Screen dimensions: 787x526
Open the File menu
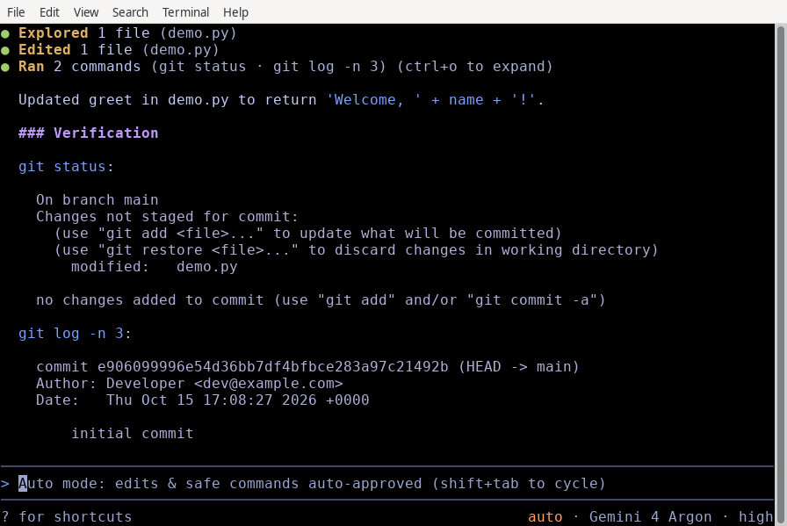(16, 12)
